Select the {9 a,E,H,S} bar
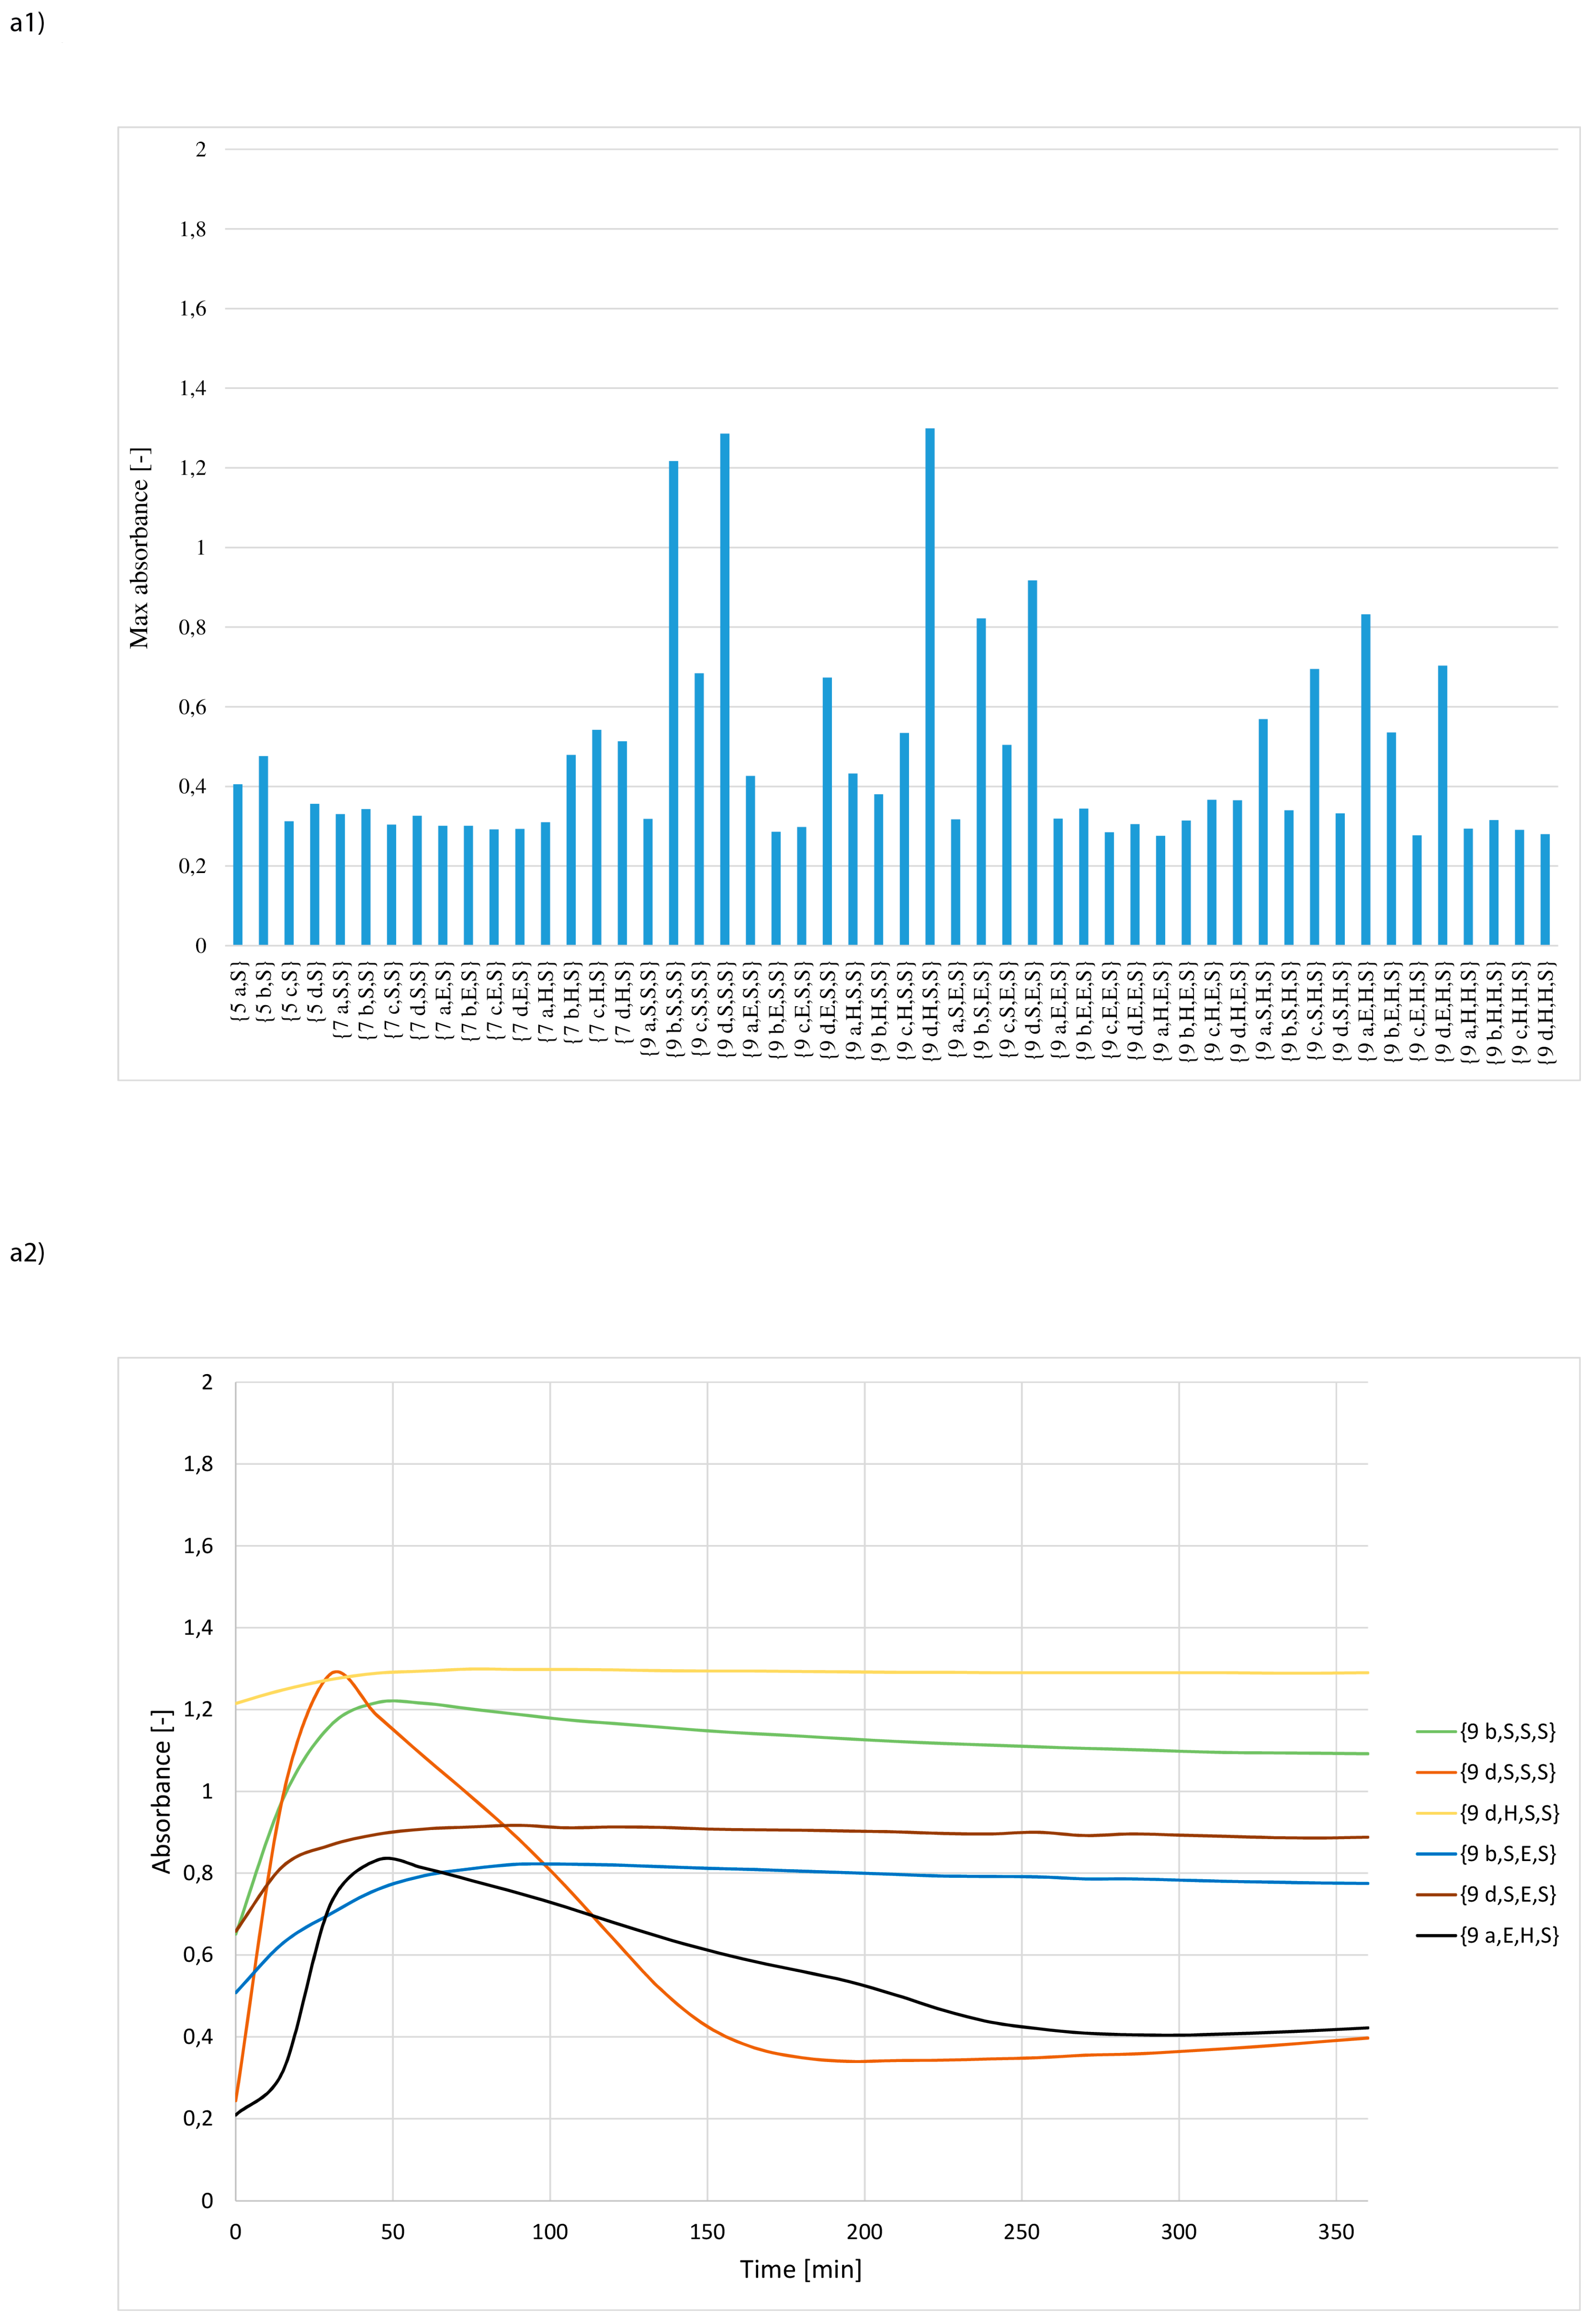This screenshot has width=1596, height=2321. click(x=1366, y=780)
